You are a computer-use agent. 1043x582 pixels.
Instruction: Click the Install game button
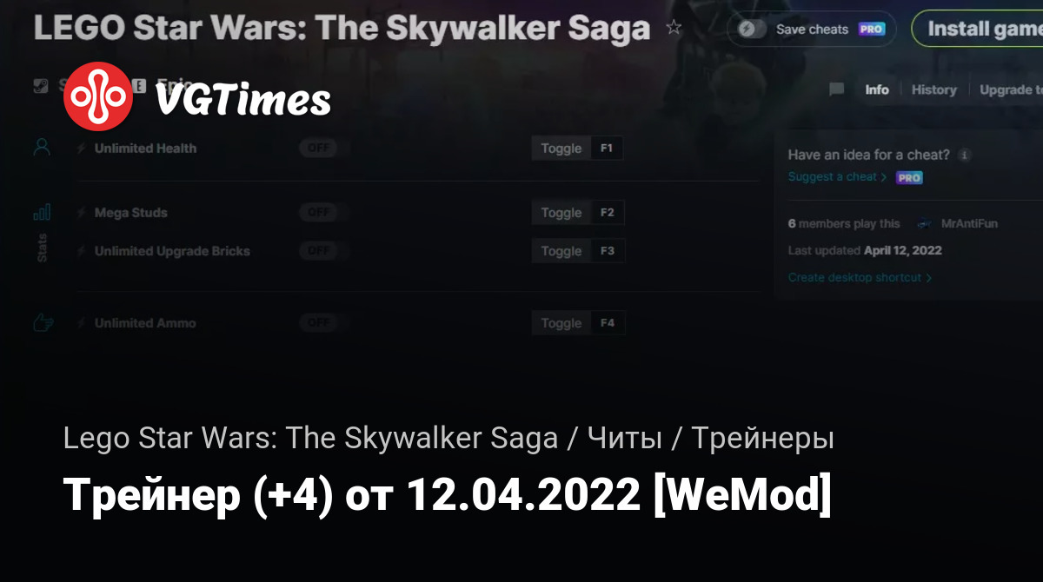click(978, 29)
